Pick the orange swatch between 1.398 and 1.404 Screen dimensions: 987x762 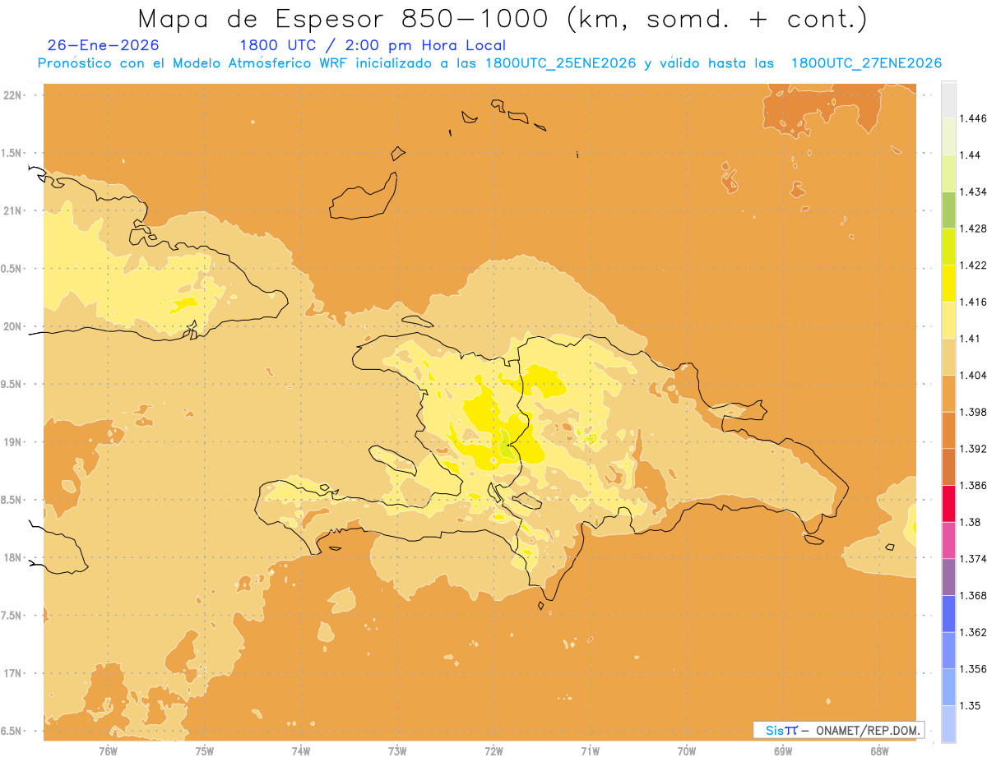[948, 393]
